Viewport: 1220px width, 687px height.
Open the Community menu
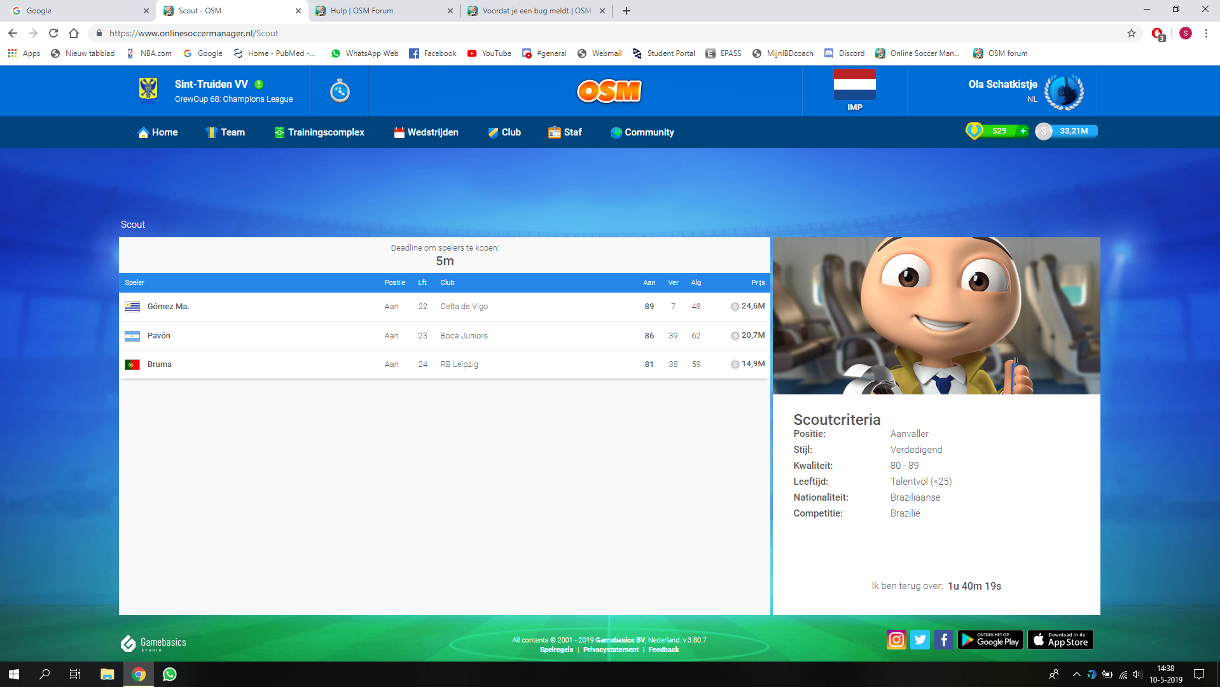tap(642, 132)
